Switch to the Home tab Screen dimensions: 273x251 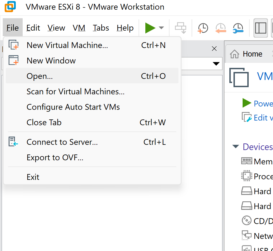point(247,54)
